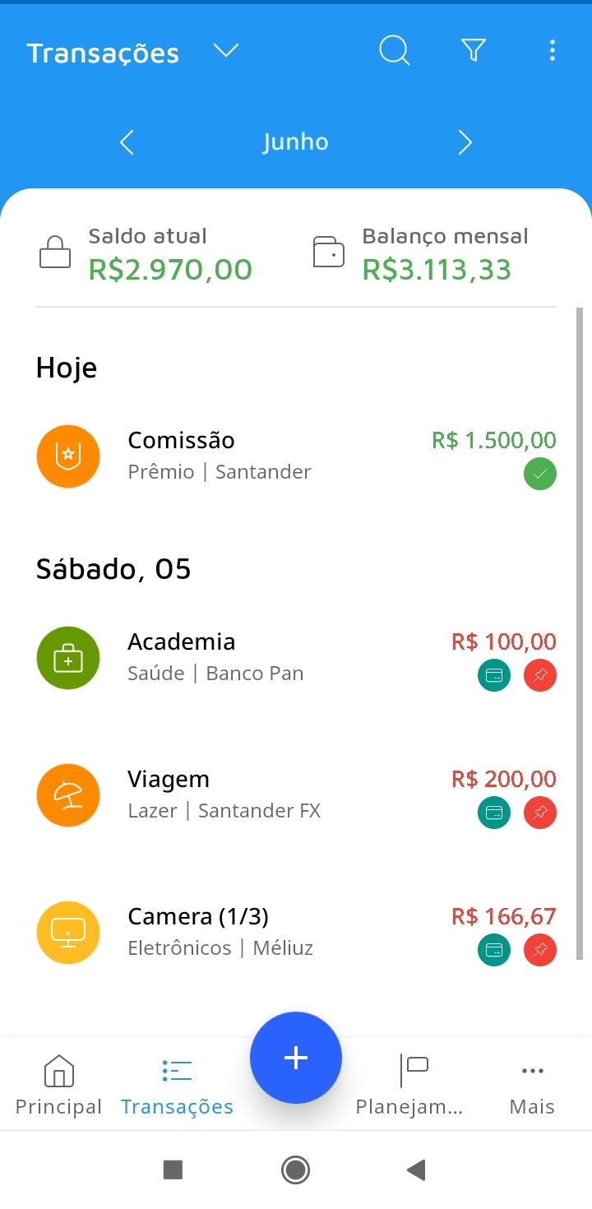
Task: Click the transactions list scrollbar
Action: [580, 633]
